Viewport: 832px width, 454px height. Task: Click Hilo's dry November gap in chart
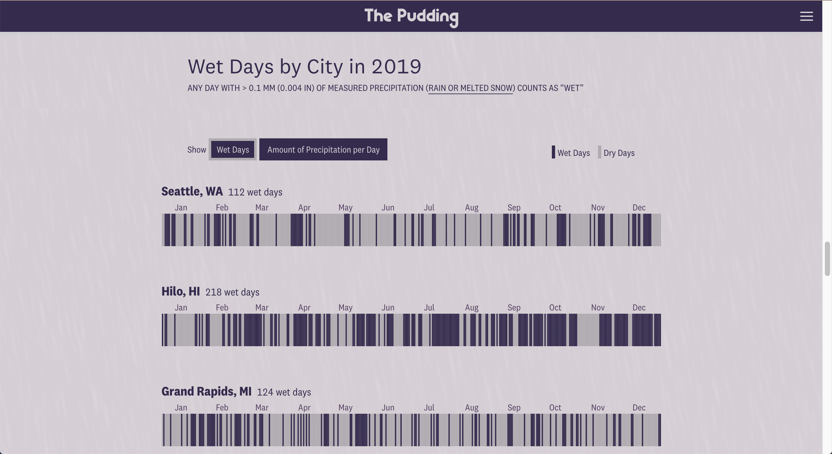588,330
